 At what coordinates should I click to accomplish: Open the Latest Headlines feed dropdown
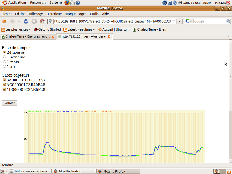79,30
